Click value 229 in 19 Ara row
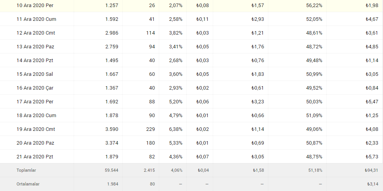The height and width of the screenshot is (191, 383). pos(150,129)
